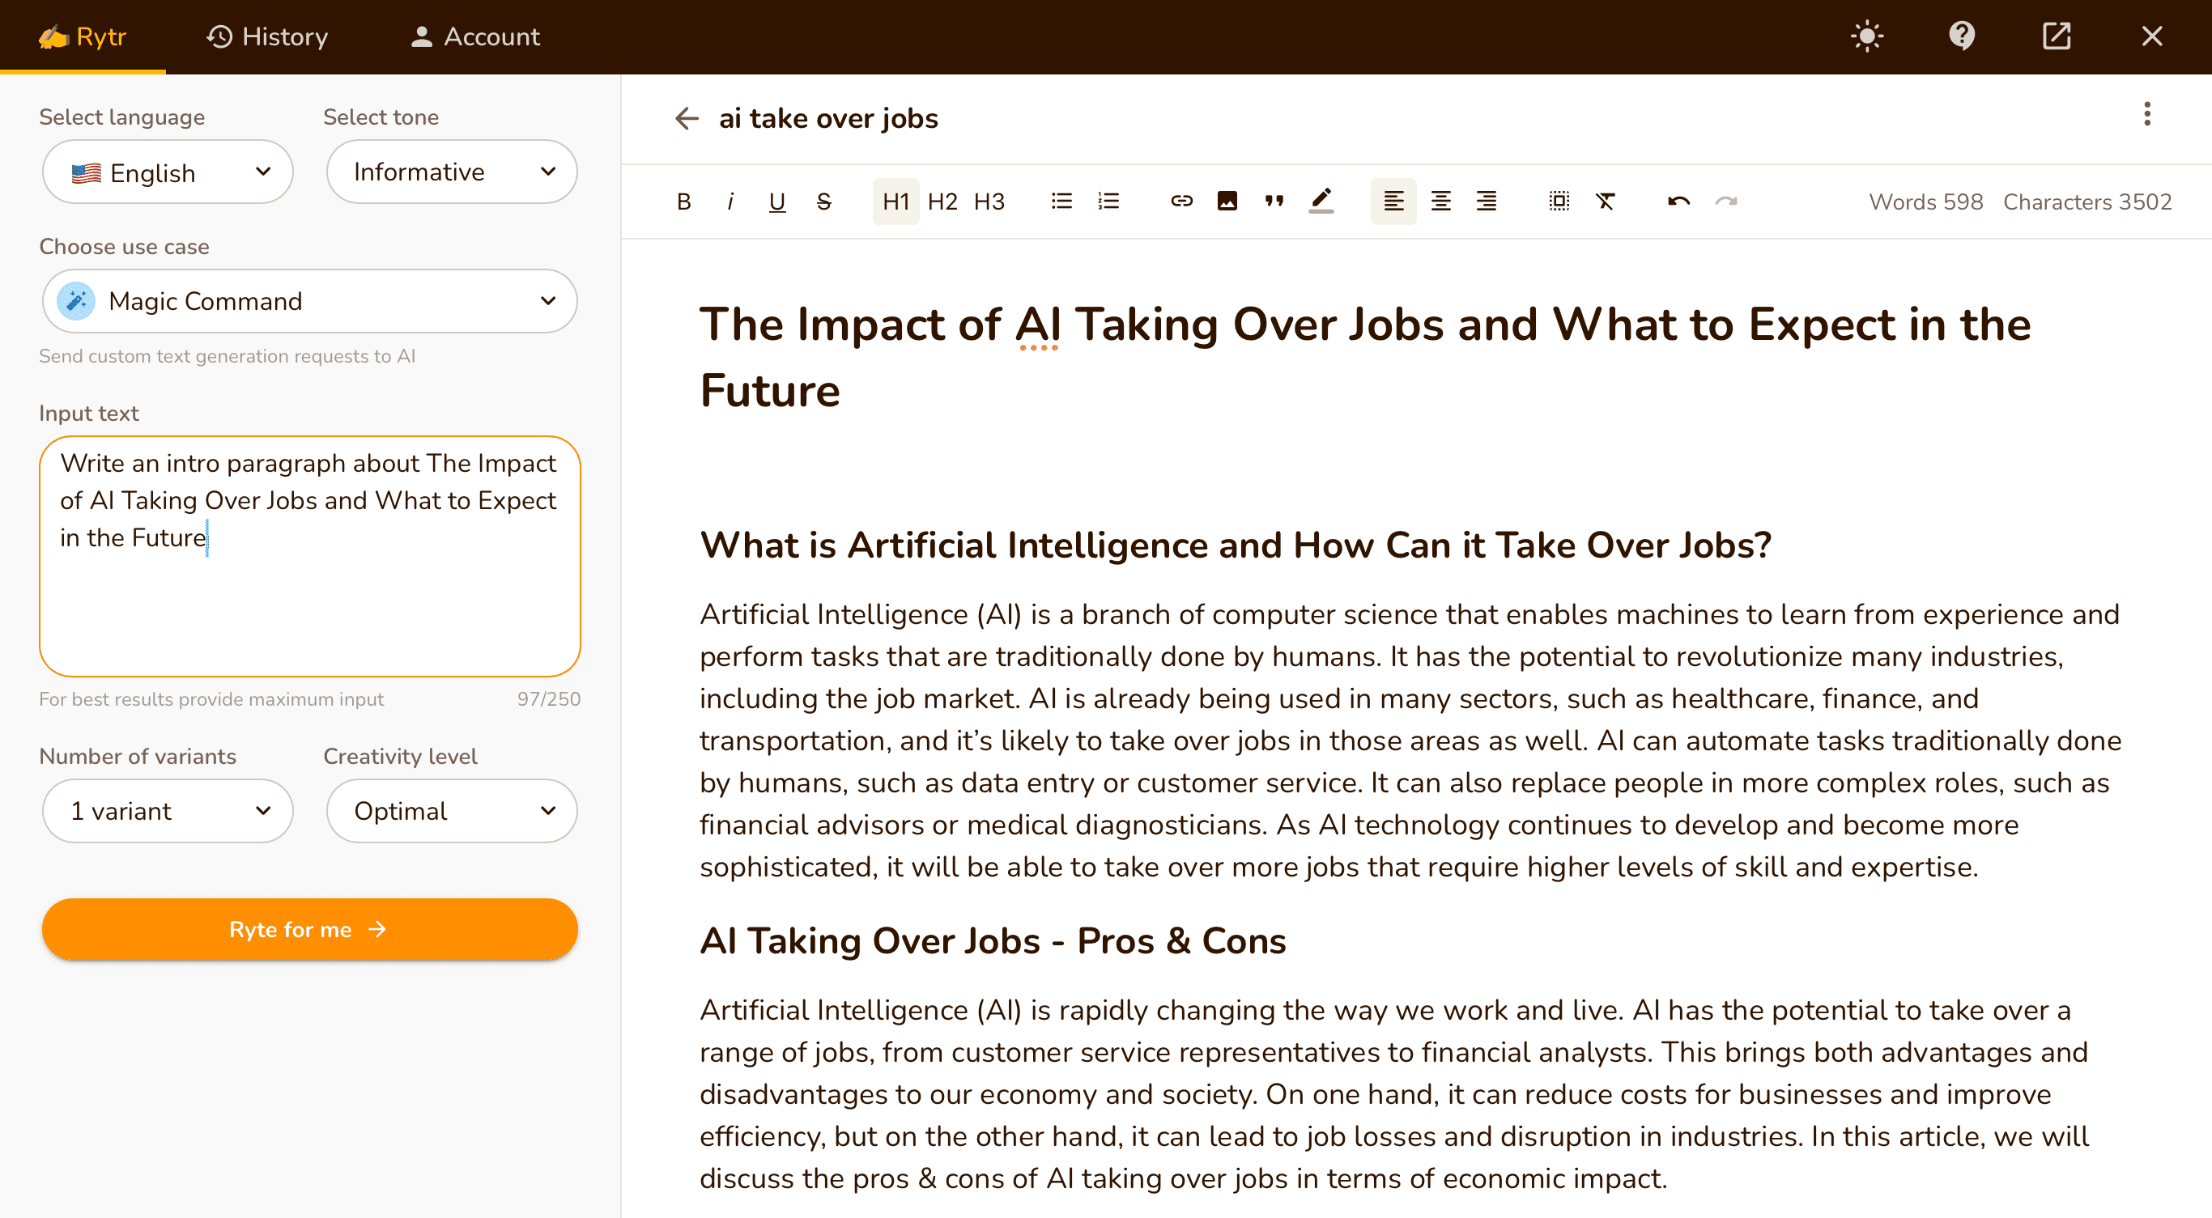Click the insert image icon
Viewport: 2212px width, 1218px height.
pos(1227,201)
